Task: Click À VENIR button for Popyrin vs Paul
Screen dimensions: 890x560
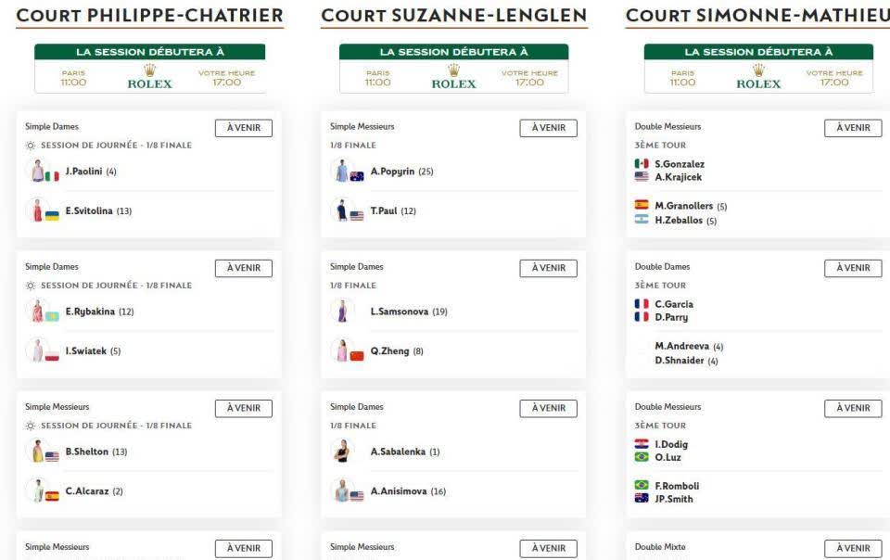Action: 548,128
